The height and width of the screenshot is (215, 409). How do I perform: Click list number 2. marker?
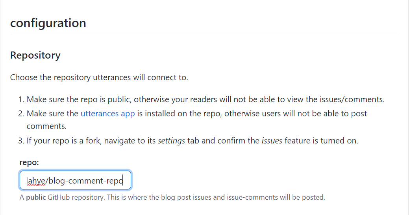pyautogui.click(x=21, y=114)
